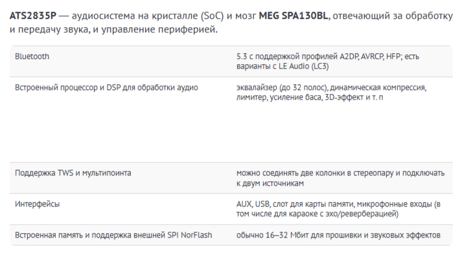Viewport: 464px width, 257px height.
Task: Click the bold ATS2835P heading text
Action: pos(33,16)
